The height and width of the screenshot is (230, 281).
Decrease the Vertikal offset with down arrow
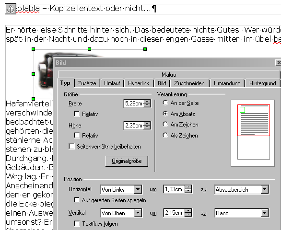click(188, 215)
